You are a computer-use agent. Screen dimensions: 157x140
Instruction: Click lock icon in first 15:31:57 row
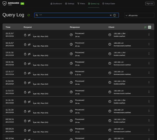point(25,35)
